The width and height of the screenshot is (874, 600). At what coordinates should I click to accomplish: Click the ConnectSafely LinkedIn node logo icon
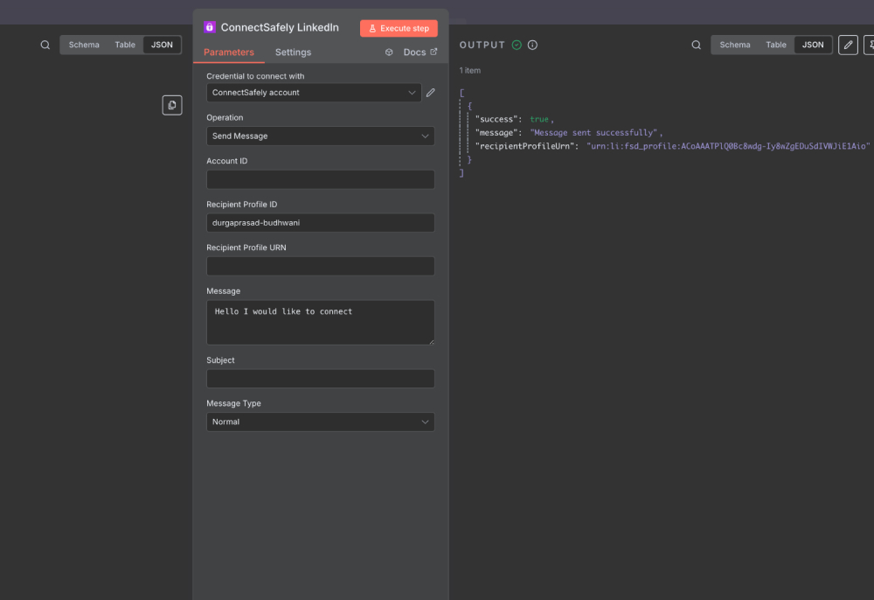(x=209, y=27)
